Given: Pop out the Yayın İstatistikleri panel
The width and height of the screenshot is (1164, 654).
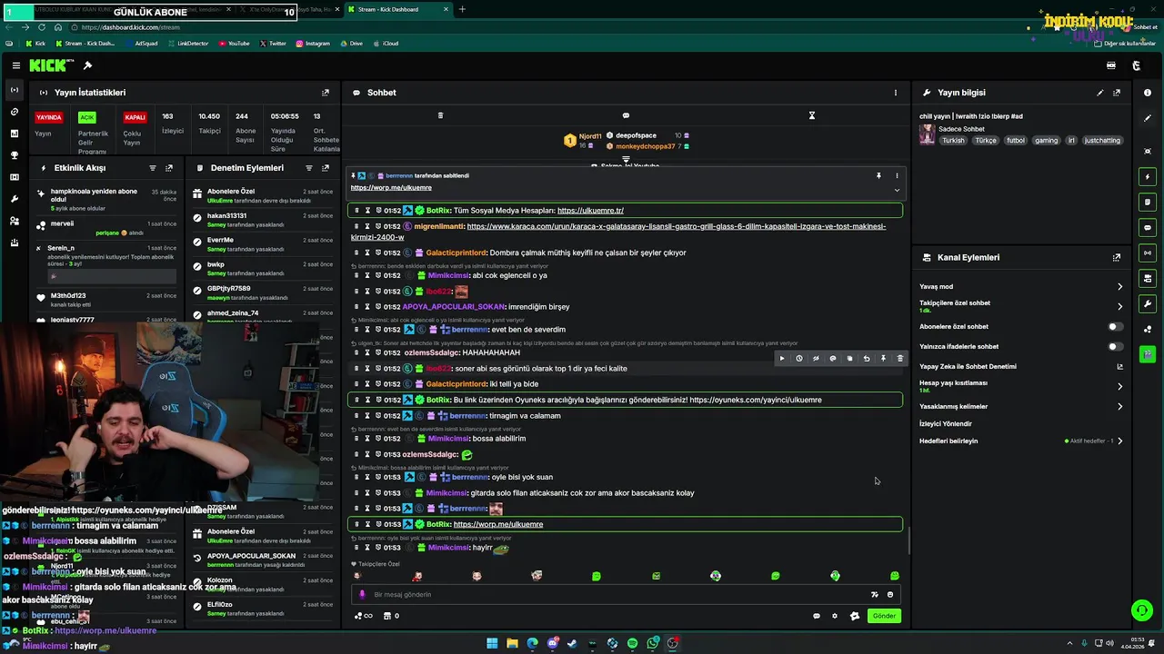Looking at the screenshot, I should pyautogui.click(x=326, y=93).
